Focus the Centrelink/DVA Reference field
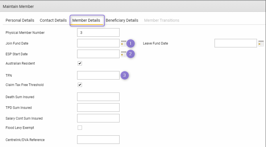 98,140
